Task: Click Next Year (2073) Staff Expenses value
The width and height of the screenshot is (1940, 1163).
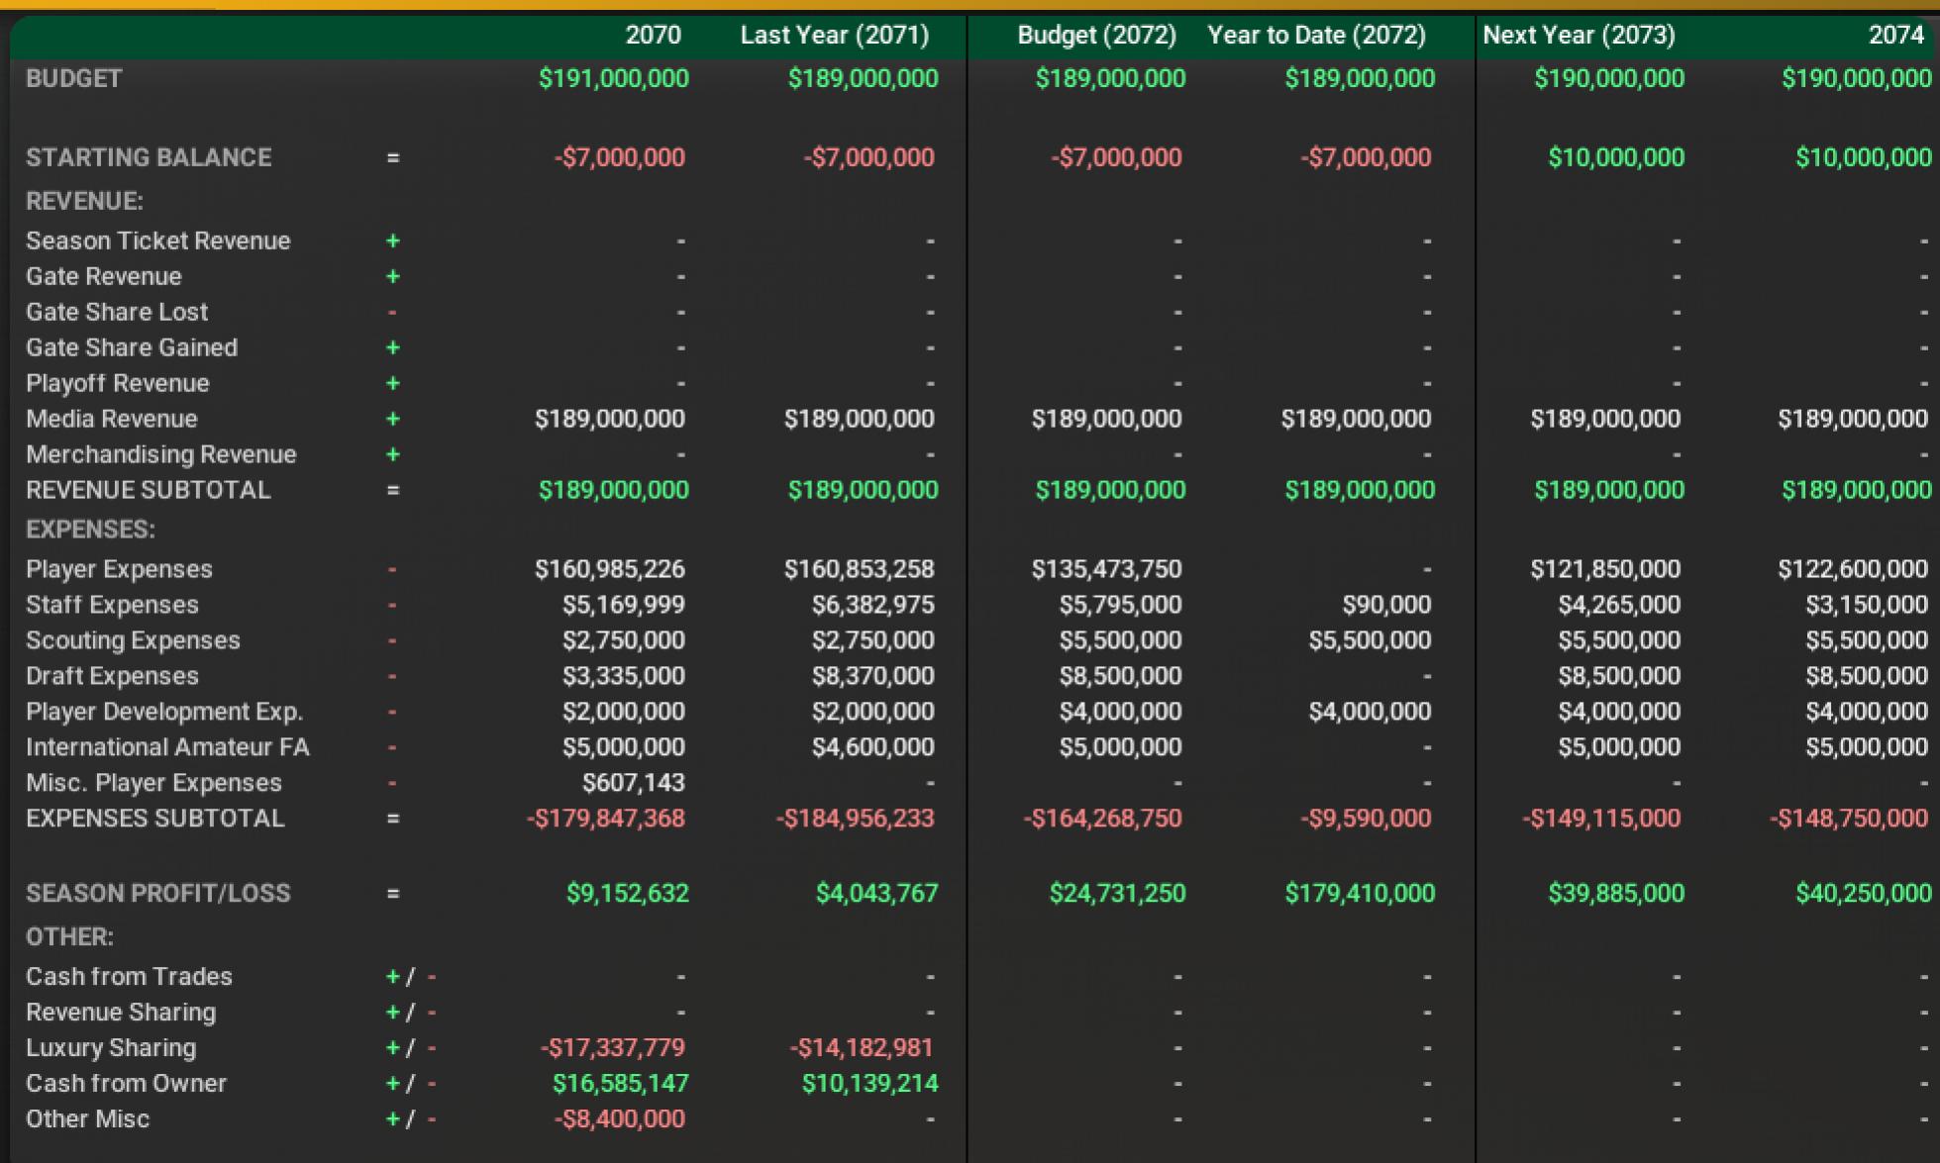Action: (x=1618, y=605)
